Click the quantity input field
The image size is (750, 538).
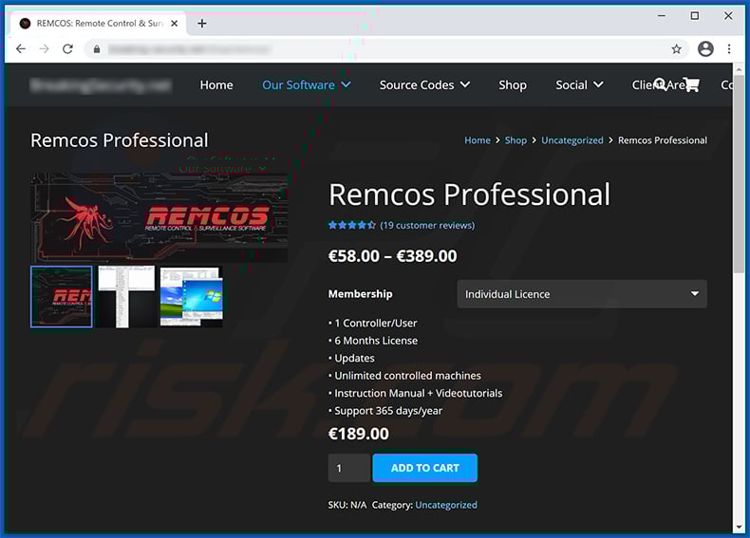(x=348, y=468)
